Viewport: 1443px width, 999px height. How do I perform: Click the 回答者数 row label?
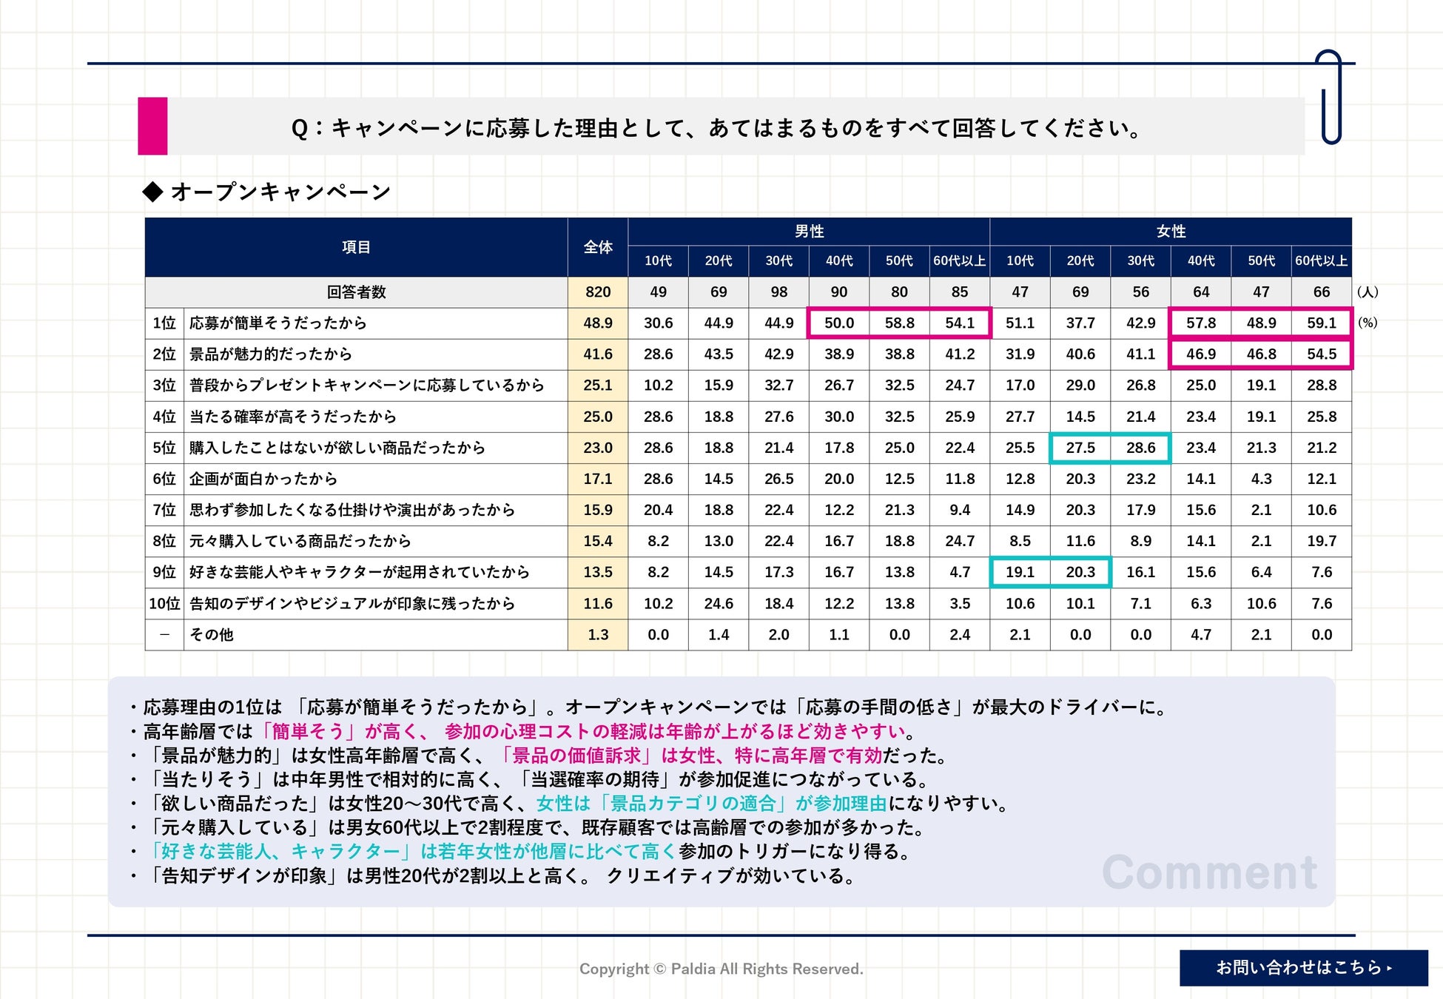coord(356,292)
